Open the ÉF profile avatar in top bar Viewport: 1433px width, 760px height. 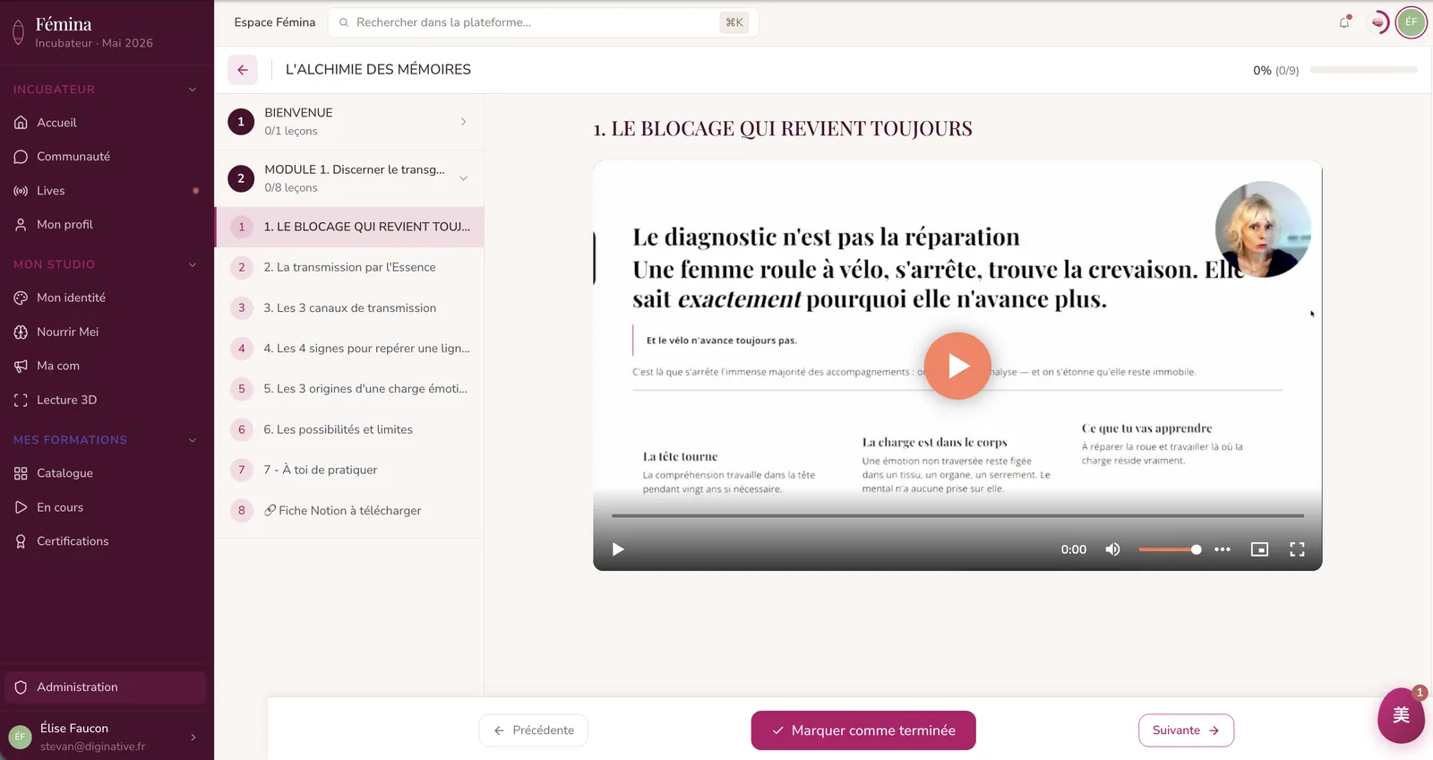[1411, 22]
